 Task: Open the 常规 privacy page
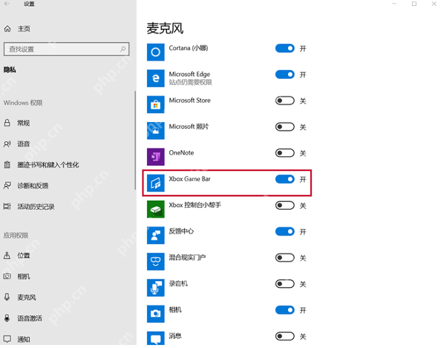click(23, 123)
